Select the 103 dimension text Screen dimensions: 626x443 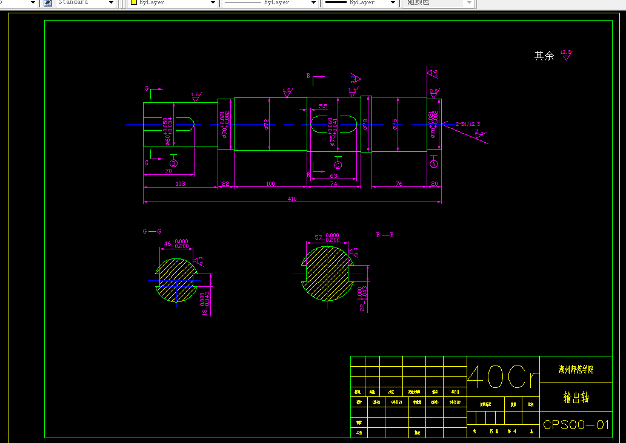point(181,183)
